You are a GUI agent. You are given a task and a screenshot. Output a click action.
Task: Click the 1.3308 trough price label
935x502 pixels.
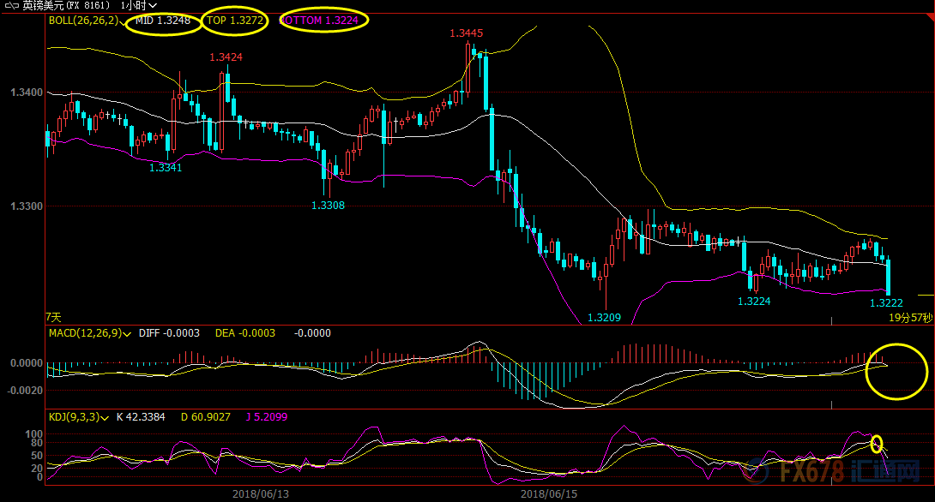pyautogui.click(x=328, y=206)
